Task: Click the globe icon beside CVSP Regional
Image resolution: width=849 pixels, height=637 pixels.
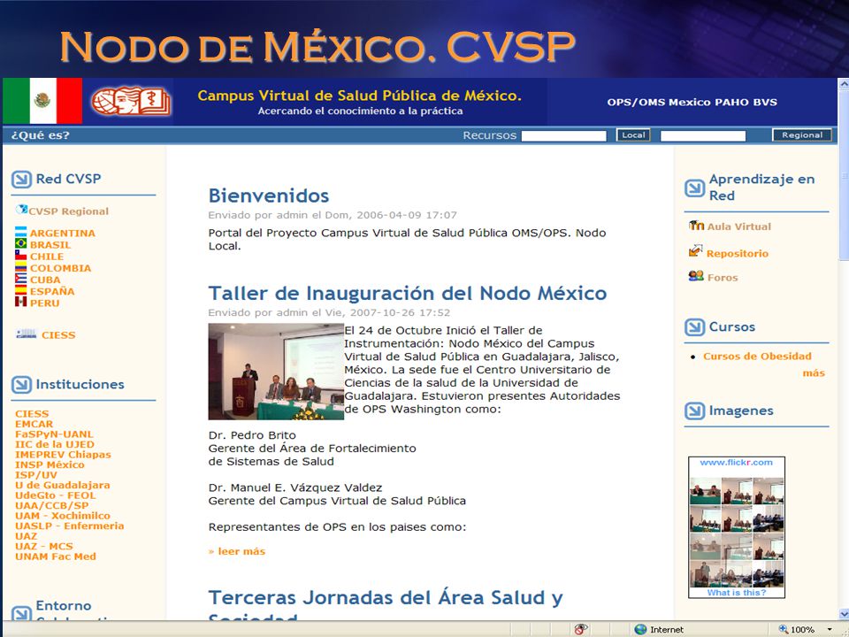Action: click(21, 210)
